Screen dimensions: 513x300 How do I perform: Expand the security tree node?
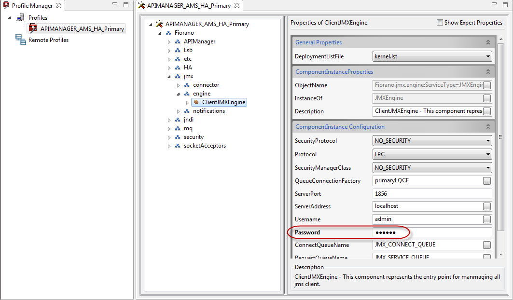coord(169,137)
